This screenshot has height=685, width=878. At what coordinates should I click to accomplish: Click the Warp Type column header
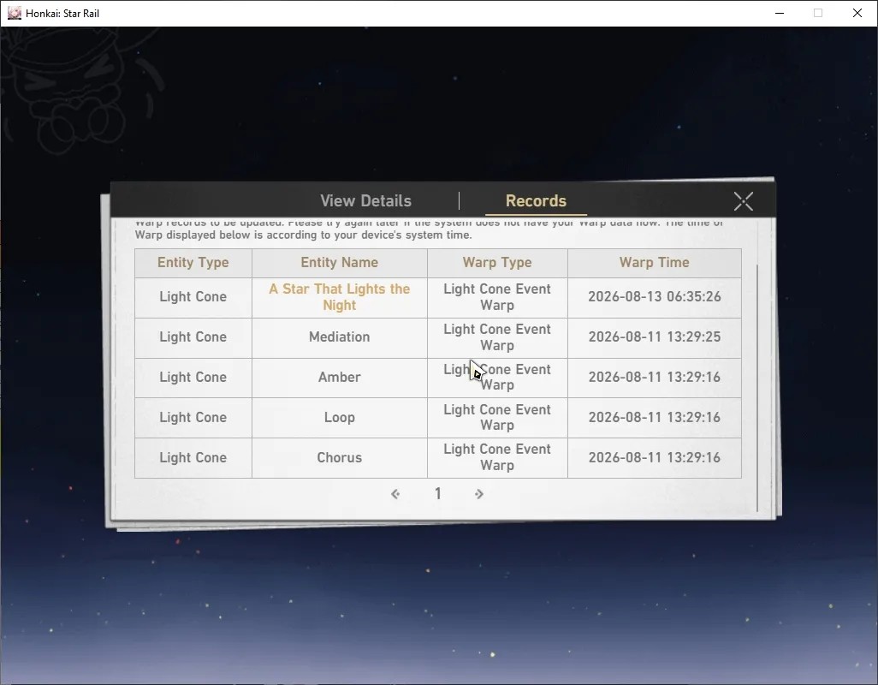(497, 263)
